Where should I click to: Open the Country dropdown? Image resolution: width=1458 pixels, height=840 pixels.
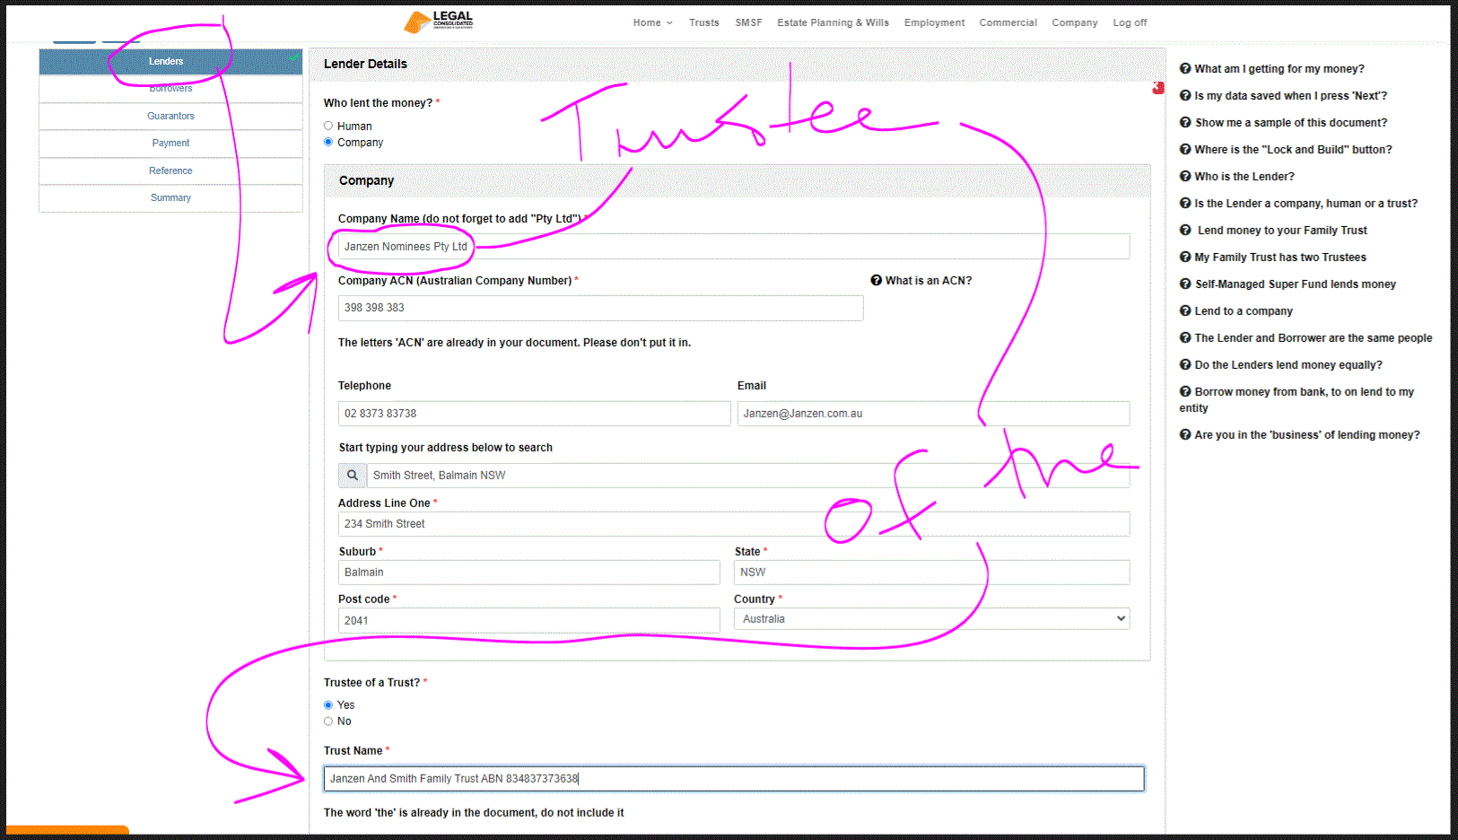pos(931,619)
